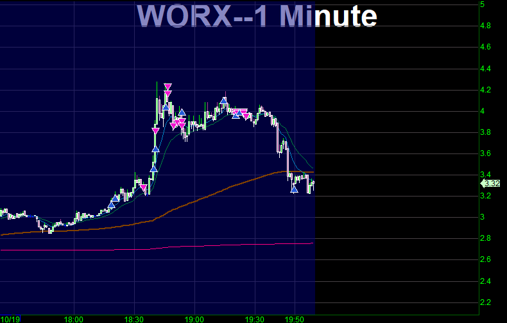Click the 3.2 price axis label
The width and height of the screenshot is (507, 323).
[x=485, y=196]
